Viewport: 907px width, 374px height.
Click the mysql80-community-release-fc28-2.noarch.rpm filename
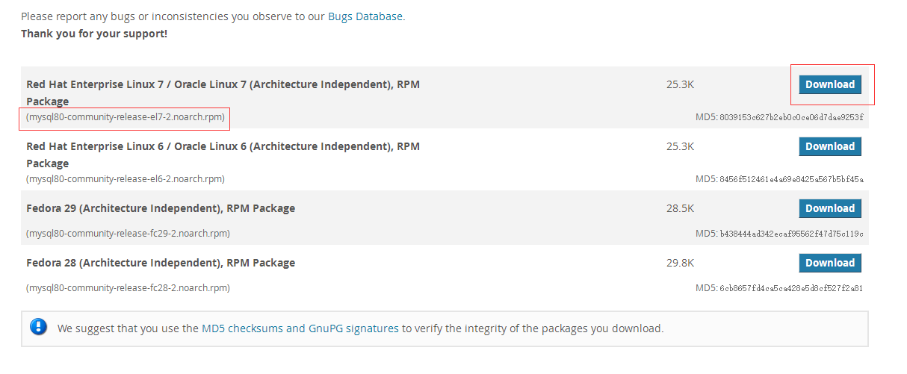point(128,288)
